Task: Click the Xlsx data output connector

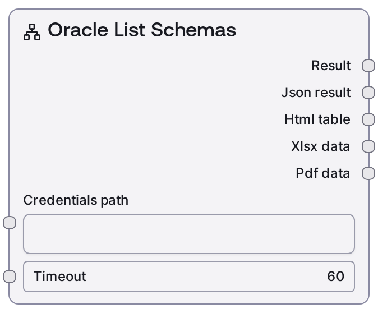Action: pyautogui.click(x=368, y=146)
